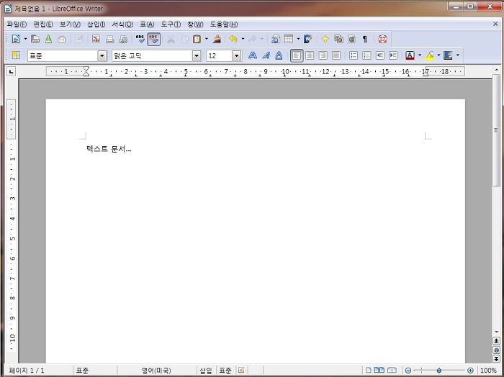Toggle Italic text formatting
This screenshot has width=504, height=377.
coord(266,55)
